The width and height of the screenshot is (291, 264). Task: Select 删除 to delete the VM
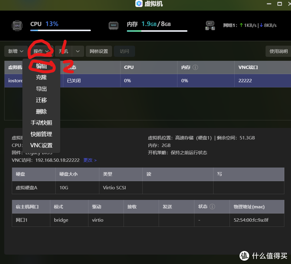[41, 111]
